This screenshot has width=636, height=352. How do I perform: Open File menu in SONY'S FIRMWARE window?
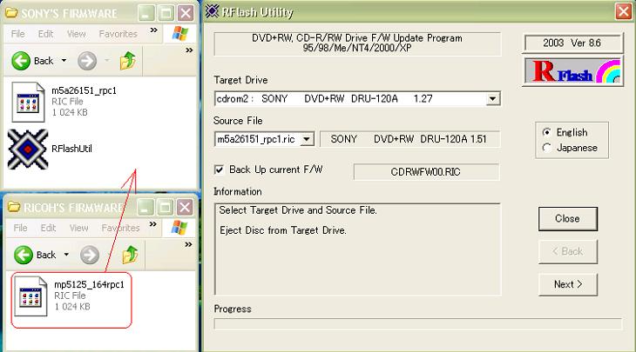point(17,34)
